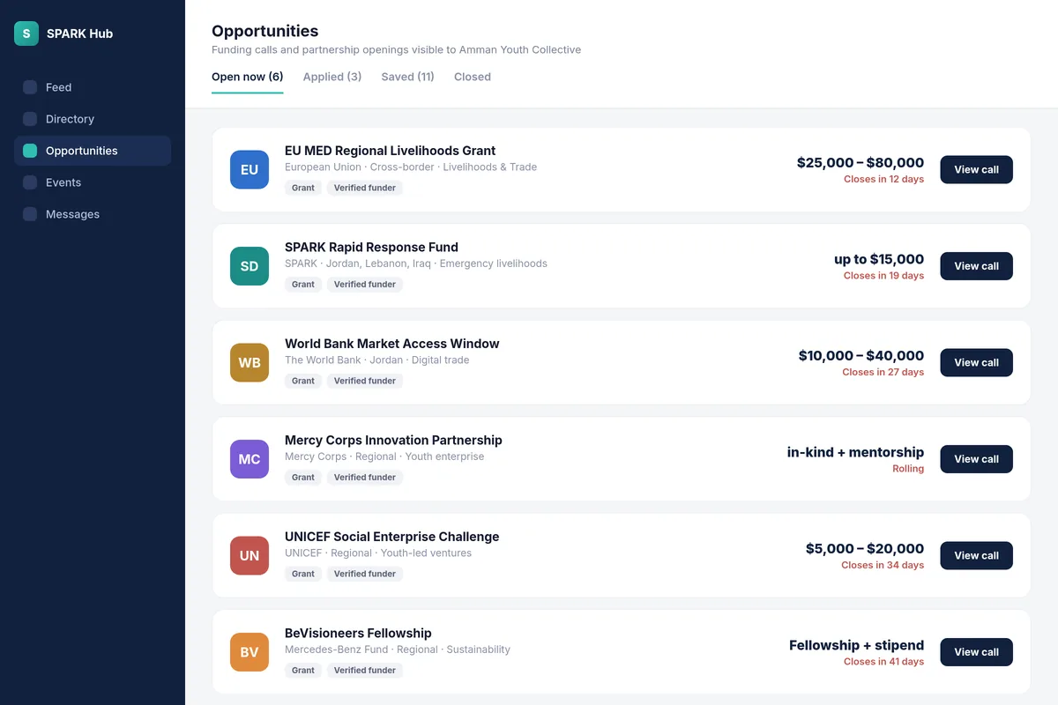Open Mercy Corps Innovation Partnership title
The height and width of the screenshot is (705, 1058).
click(x=393, y=440)
